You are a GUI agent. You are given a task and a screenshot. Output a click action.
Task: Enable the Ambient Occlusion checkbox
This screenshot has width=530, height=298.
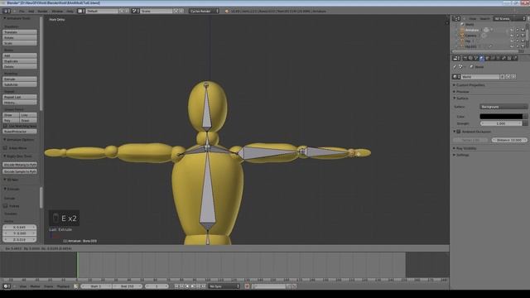459,132
